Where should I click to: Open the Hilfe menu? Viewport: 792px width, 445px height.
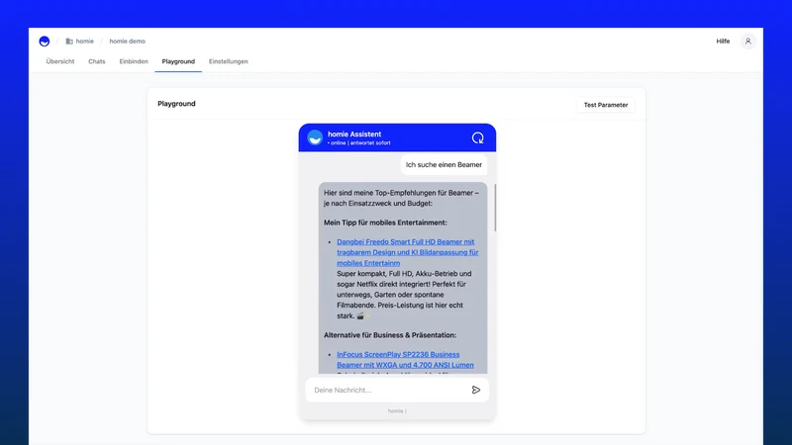(723, 42)
